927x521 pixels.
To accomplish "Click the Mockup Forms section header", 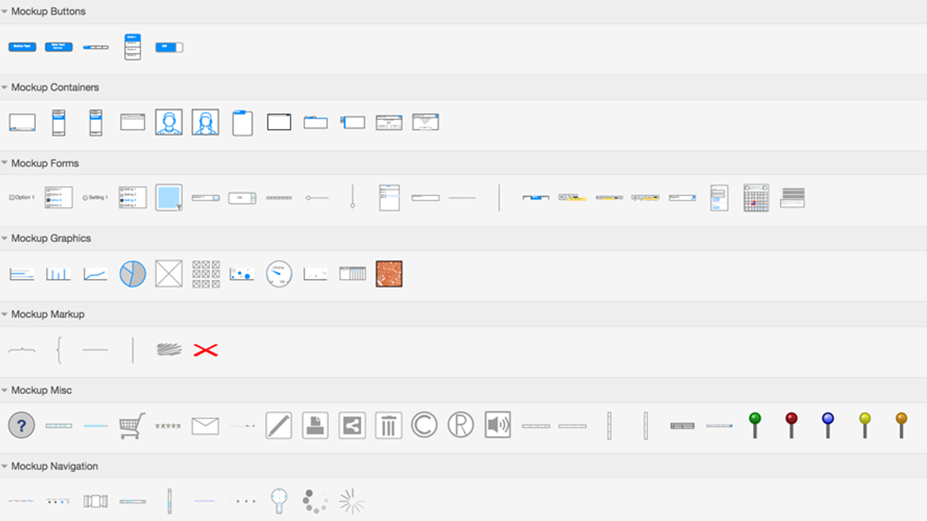I will 45,163.
